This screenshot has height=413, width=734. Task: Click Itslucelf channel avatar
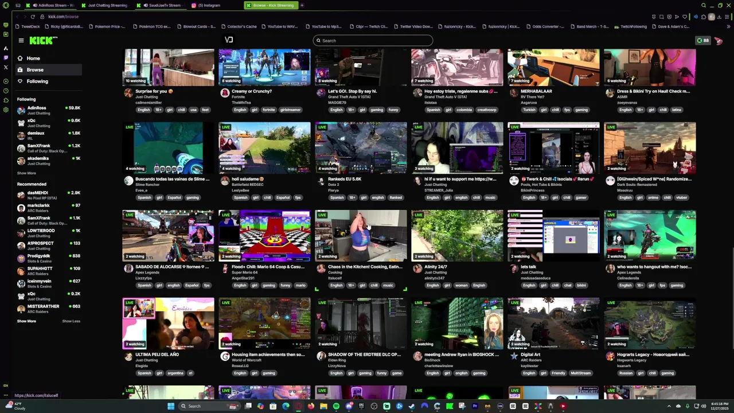pyautogui.click(x=321, y=268)
